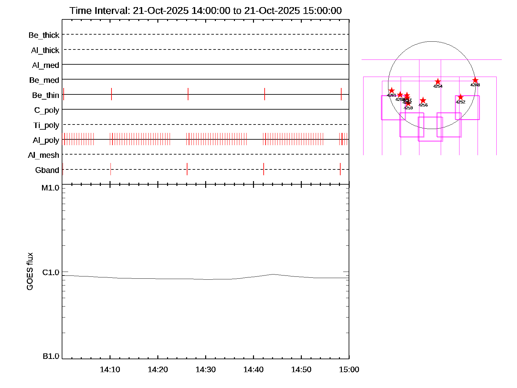Viewport: 517px width, 388px height.
Task: Click the GOES flux peak near 14:44
Action: coord(273,274)
